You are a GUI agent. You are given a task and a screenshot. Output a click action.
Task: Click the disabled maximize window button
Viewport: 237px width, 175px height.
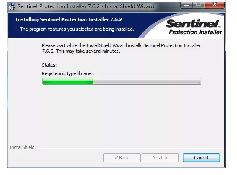(x=198, y=5)
